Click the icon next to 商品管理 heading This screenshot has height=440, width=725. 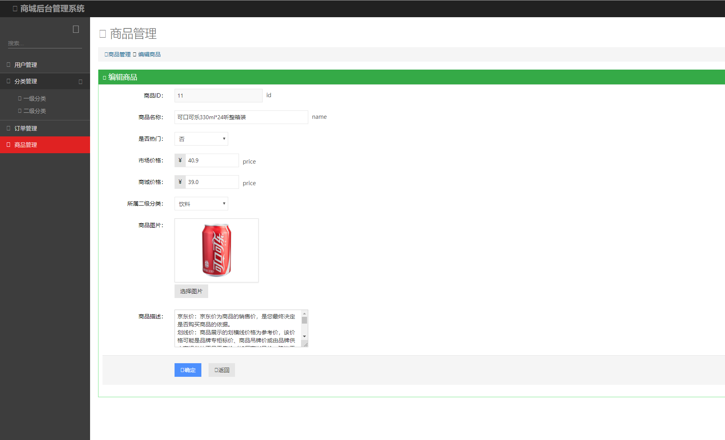(103, 34)
